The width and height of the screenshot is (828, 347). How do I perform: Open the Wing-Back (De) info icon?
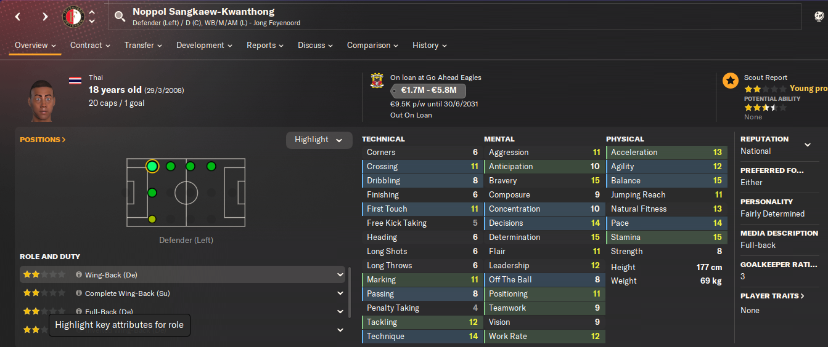tap(78, 275)
